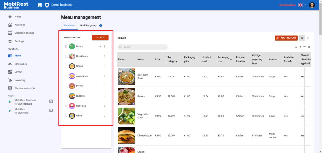Select the Breakfasts category

tap(82, 56)
